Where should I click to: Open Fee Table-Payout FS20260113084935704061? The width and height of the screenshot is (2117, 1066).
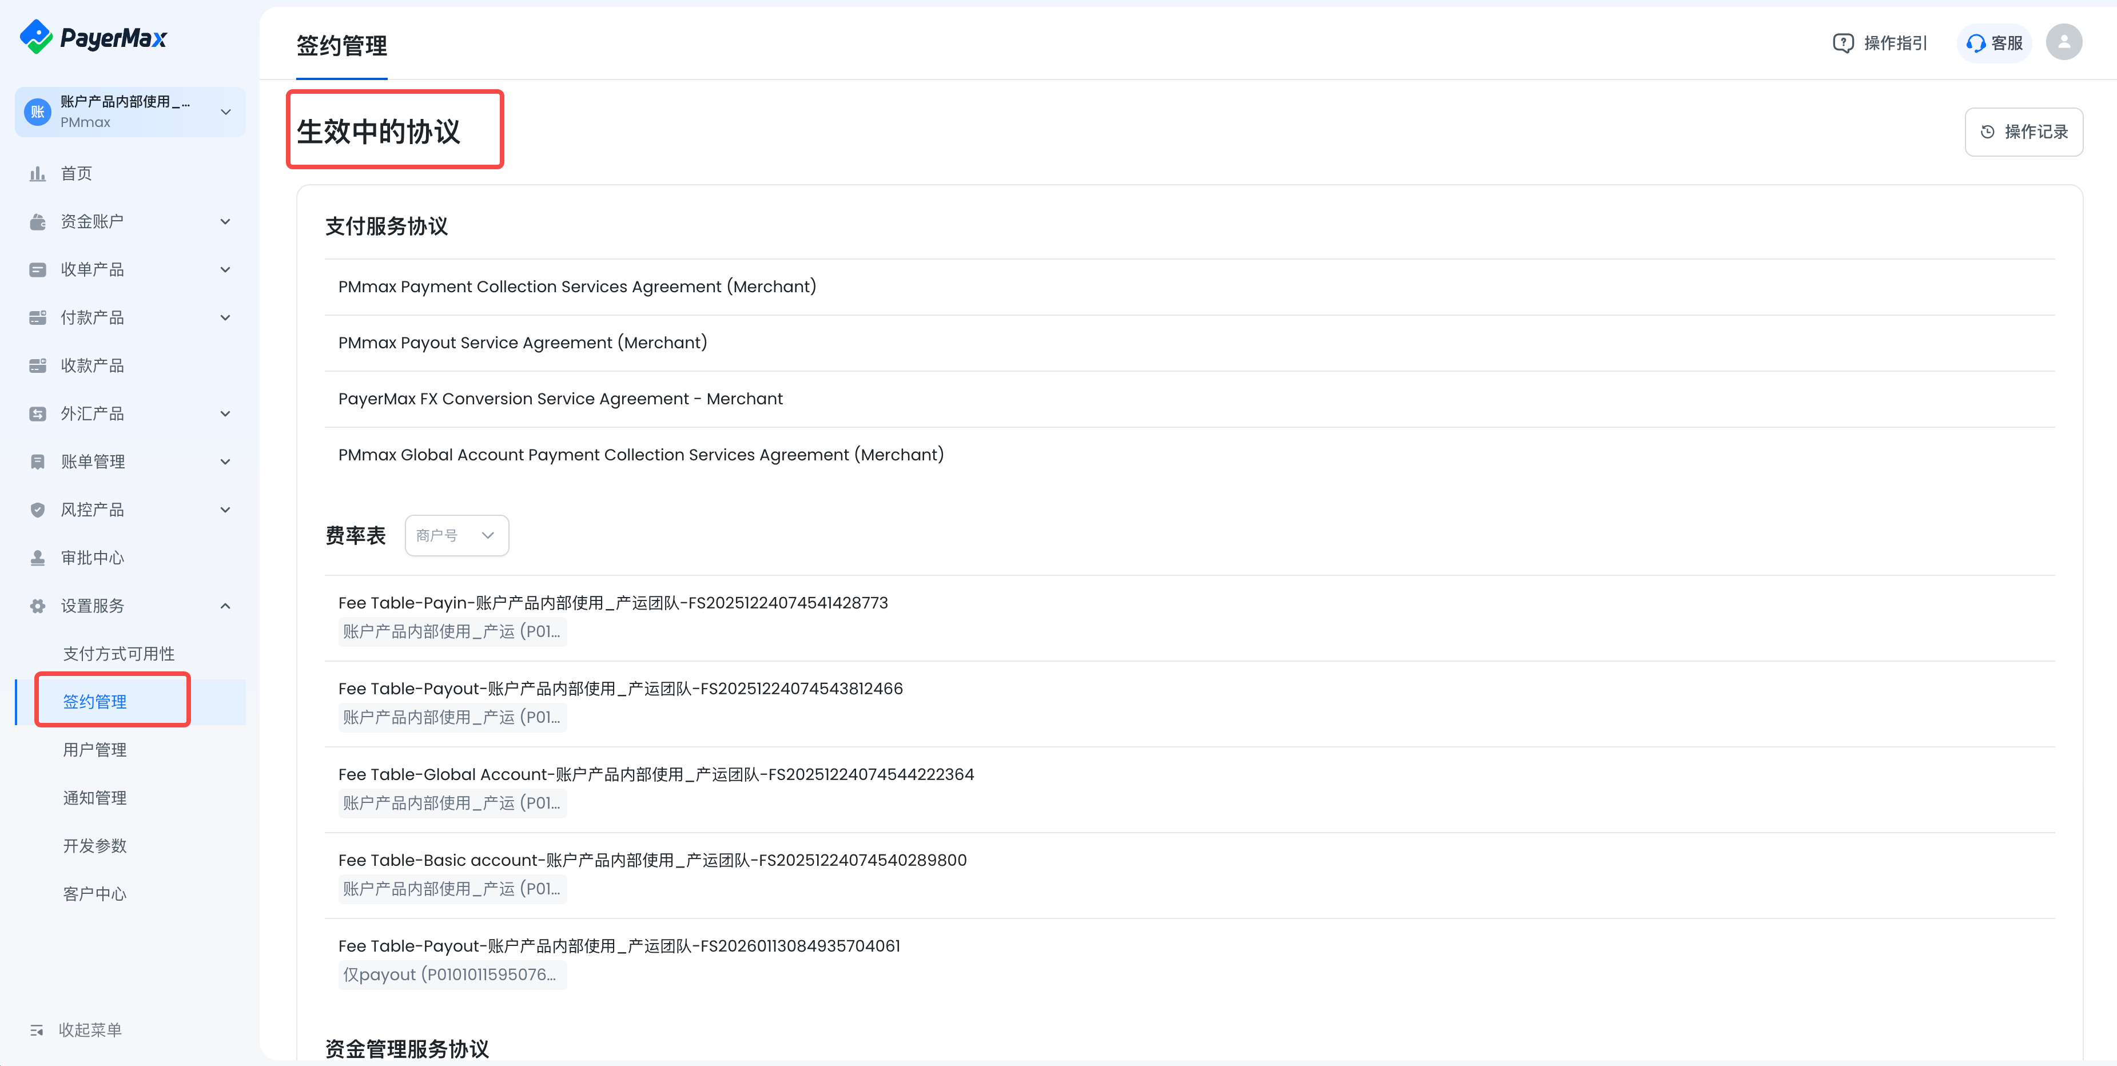click(x=620, y=946)
